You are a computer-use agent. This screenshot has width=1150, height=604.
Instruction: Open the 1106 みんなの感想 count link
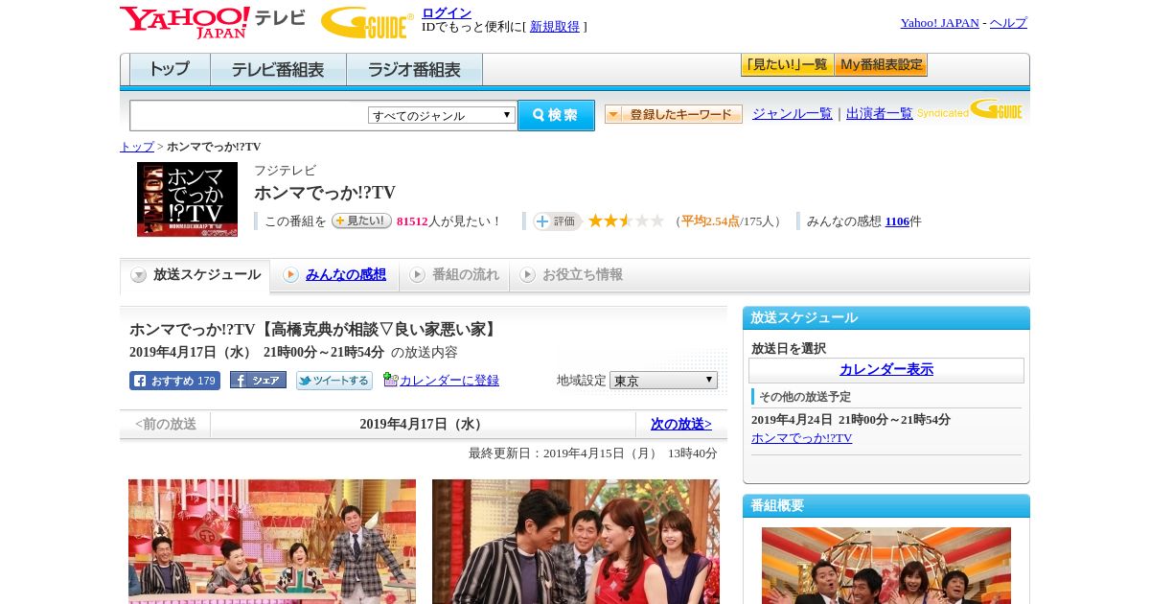[897, 221]
